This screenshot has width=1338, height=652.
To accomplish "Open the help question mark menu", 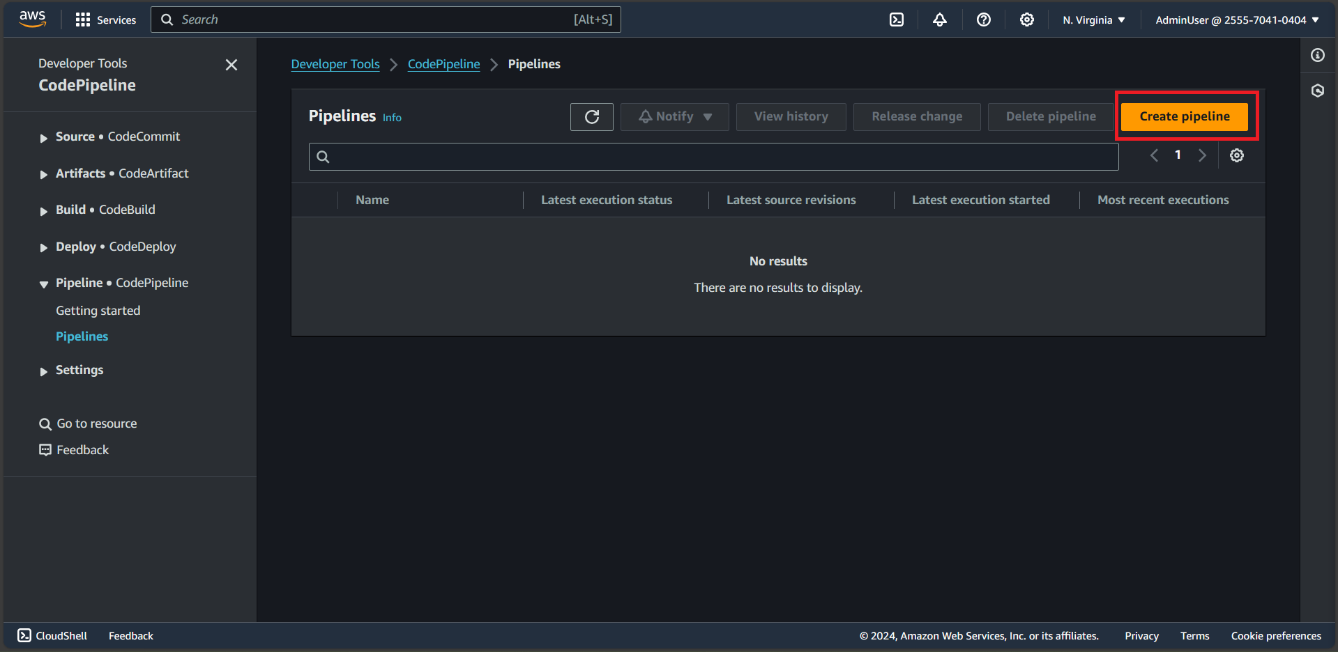I will (983, 20).
